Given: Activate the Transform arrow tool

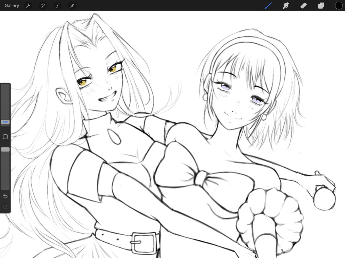Looking at the screenshot, I should click(x=72, y=5).
